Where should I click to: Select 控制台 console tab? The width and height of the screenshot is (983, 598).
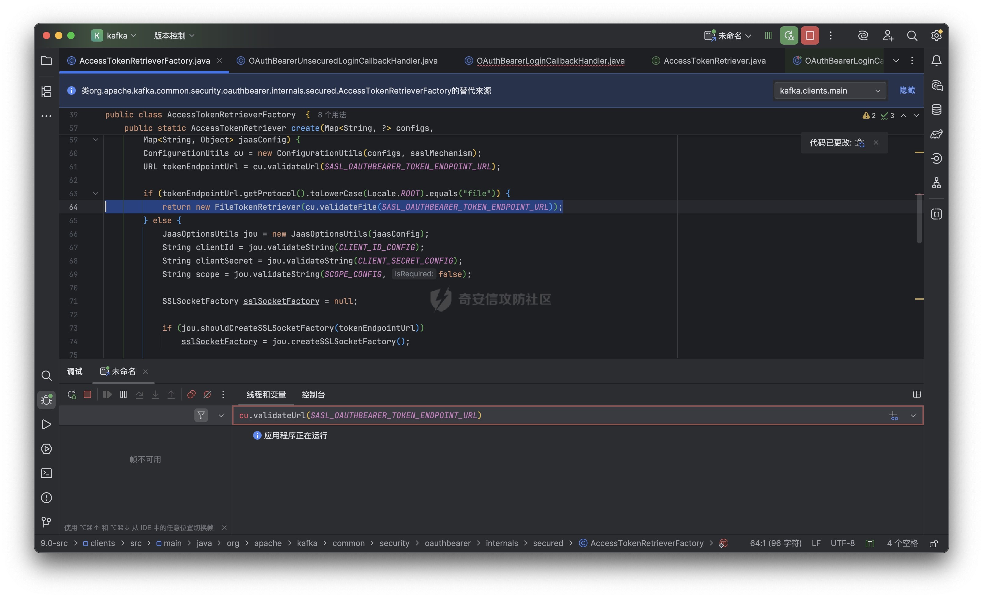pyautogui.click(x=313, y=394)
